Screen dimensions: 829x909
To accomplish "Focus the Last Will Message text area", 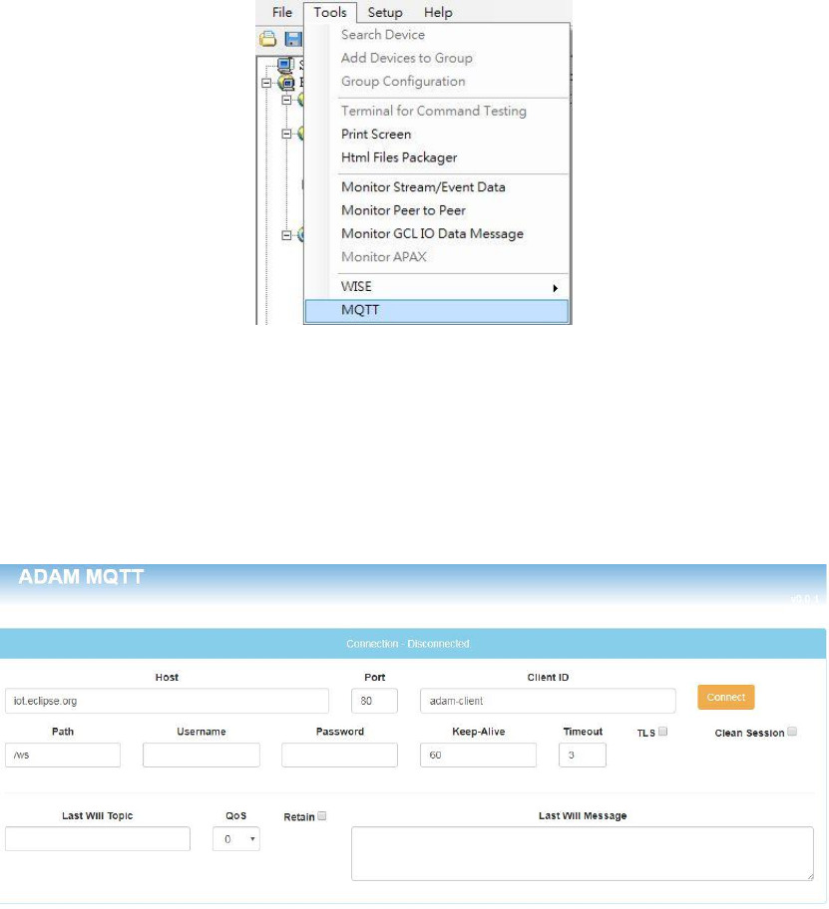I will tap(582, 853).
